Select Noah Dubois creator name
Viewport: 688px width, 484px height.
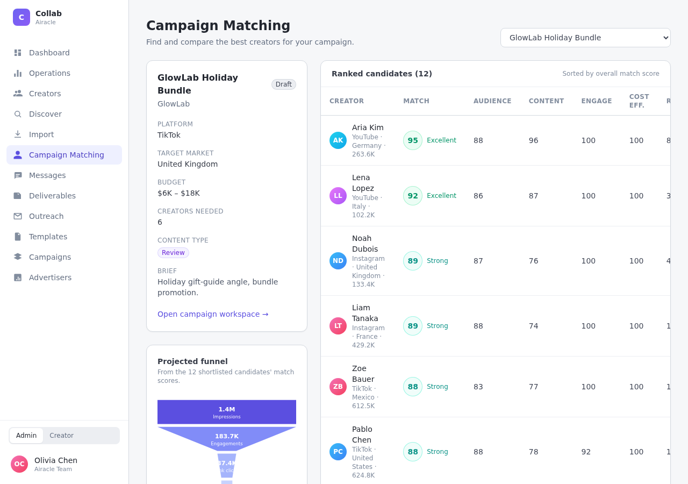point(365,244)
